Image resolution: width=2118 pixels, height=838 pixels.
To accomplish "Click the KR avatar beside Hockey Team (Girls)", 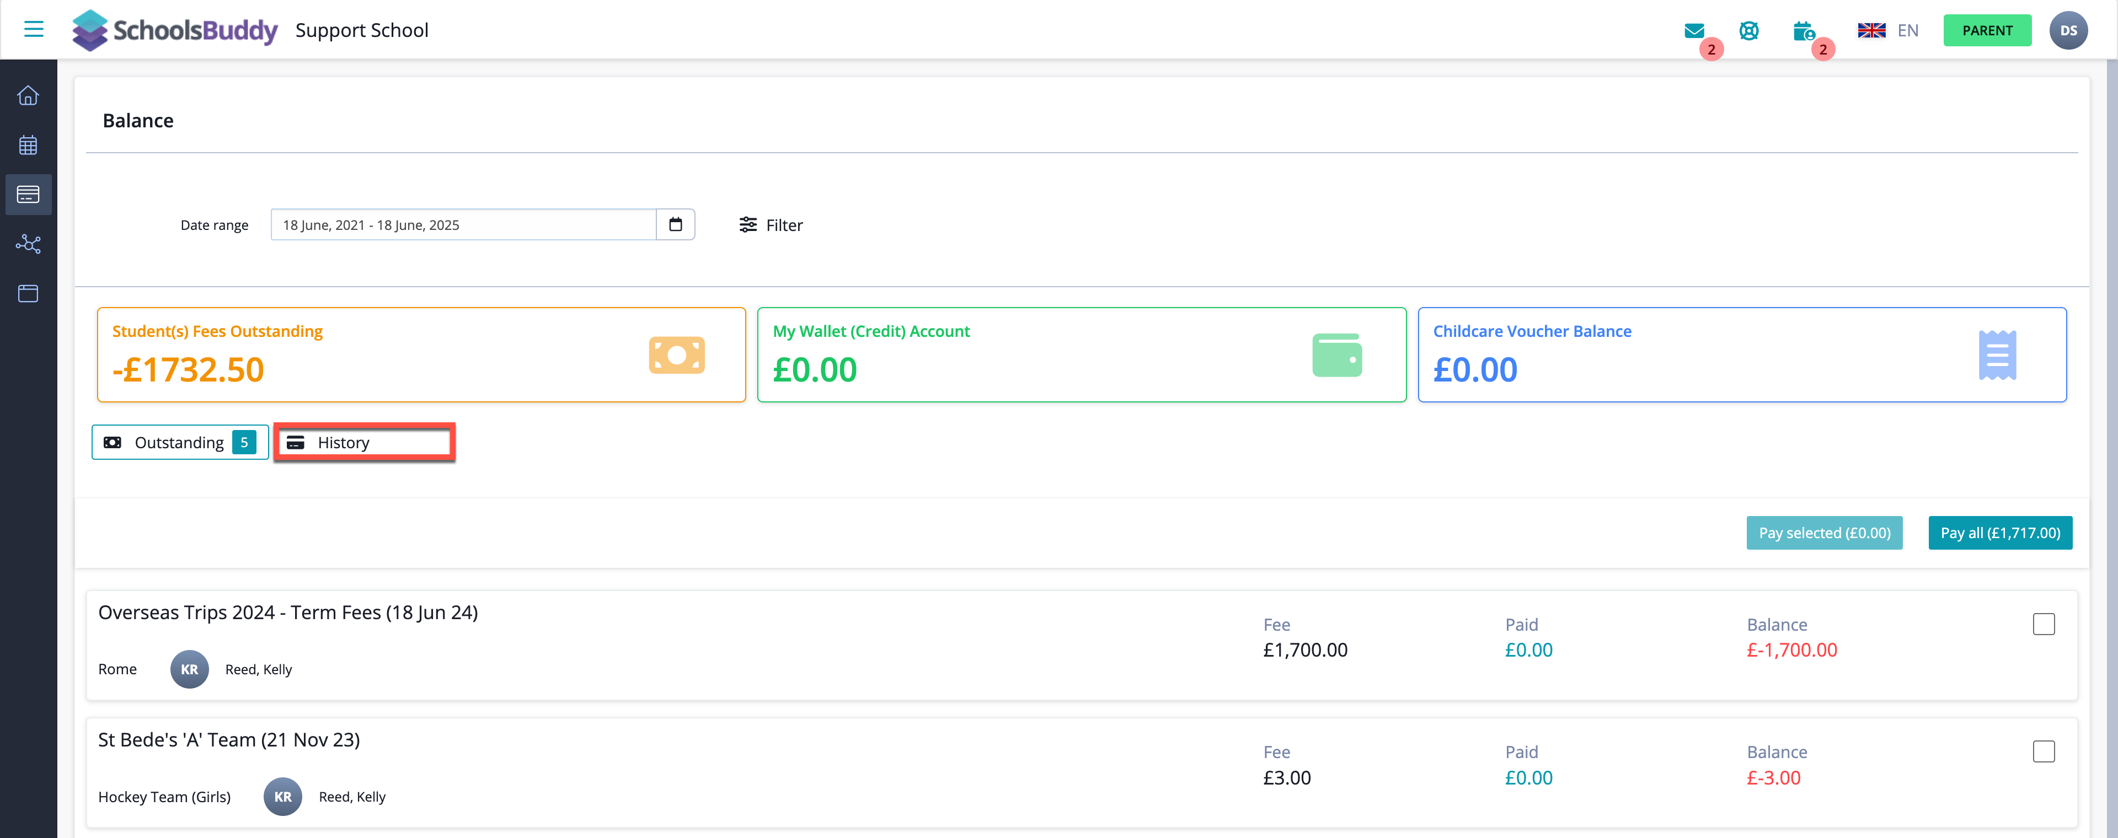I will click(283, 796).
